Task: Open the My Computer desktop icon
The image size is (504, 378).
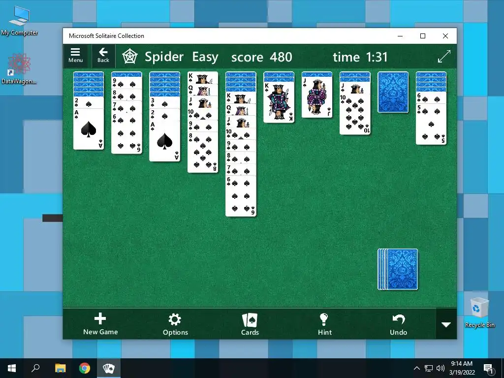Action: [19, 21]
